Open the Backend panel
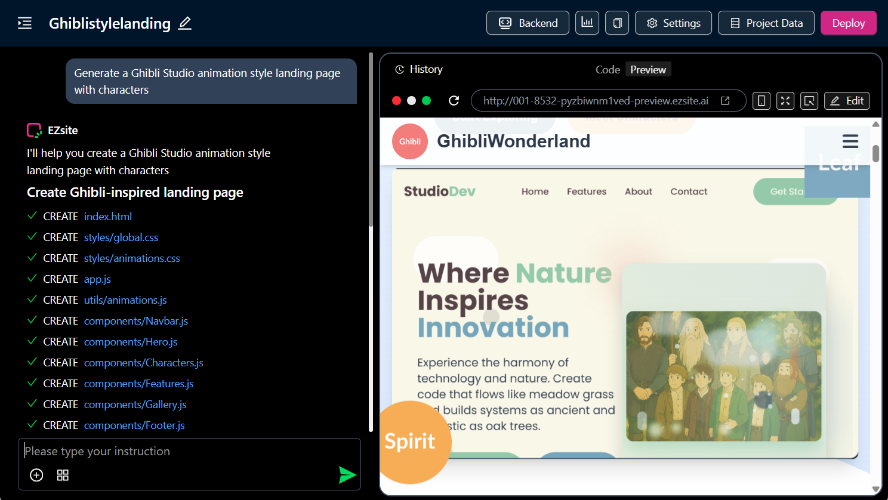Image resolution: width=888 pixels, height=500 pixels. [528, 23]
